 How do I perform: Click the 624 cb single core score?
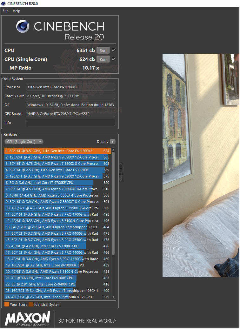pos(87,59)
